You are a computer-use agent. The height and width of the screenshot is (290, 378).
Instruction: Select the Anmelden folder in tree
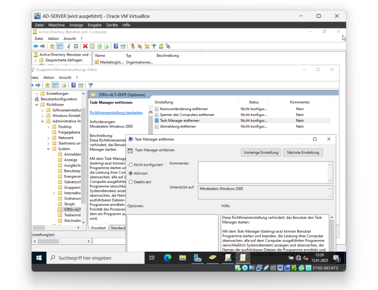[x=69, y=154]
